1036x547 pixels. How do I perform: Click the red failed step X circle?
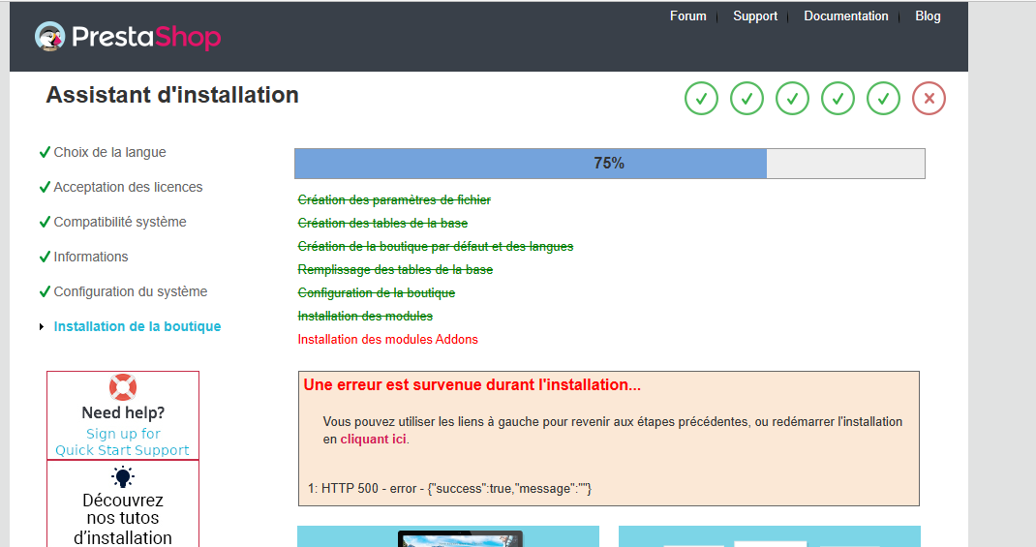929,99
